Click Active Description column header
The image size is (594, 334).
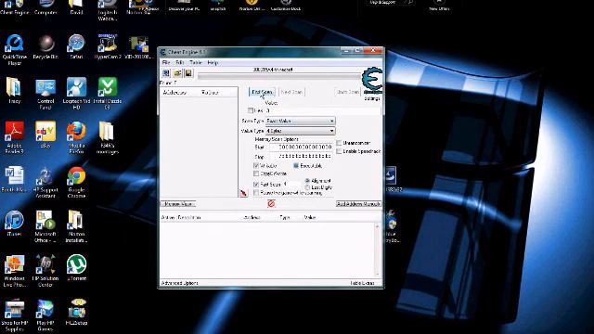[181, 218]
